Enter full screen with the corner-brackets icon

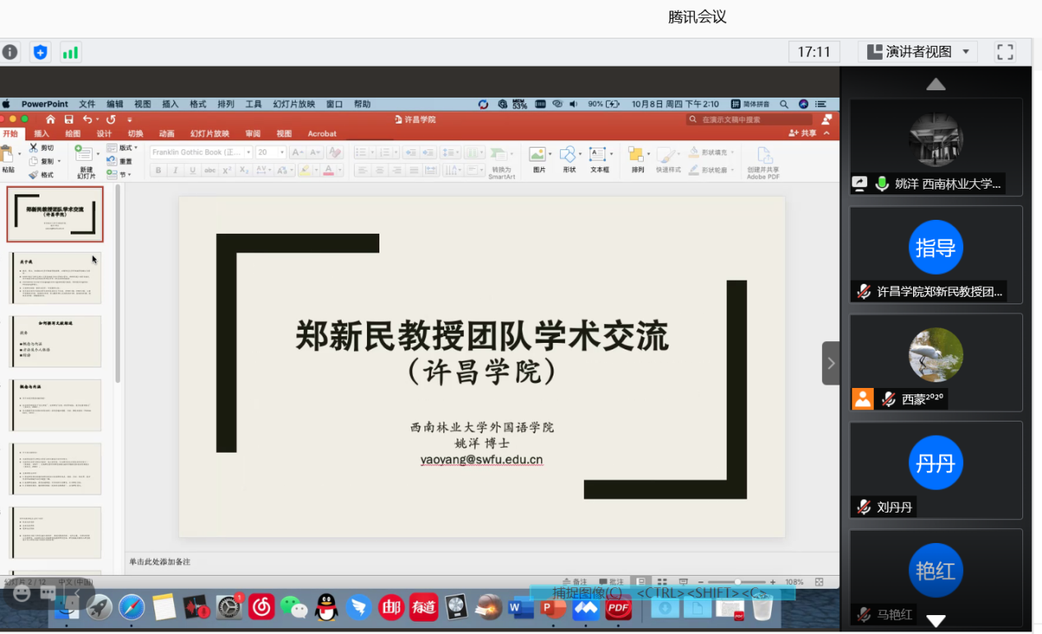1005,52
